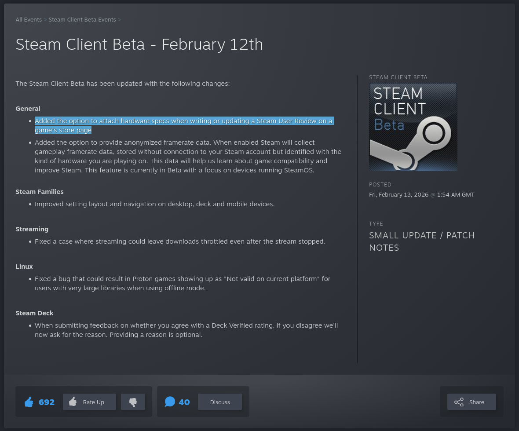The height and width of the screenshot is (431, 519).
Task: Click the TYPE label in sidebar
Action: [376, 223]
